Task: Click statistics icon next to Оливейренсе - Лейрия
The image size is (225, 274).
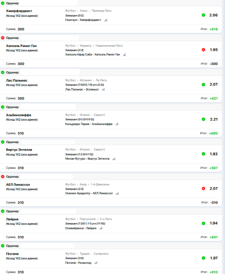Action: (x=101, y=228)
